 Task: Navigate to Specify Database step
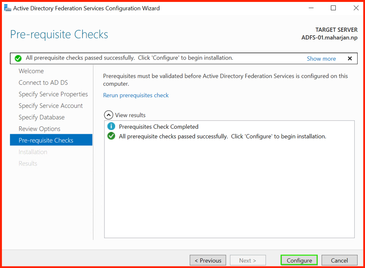42,117
